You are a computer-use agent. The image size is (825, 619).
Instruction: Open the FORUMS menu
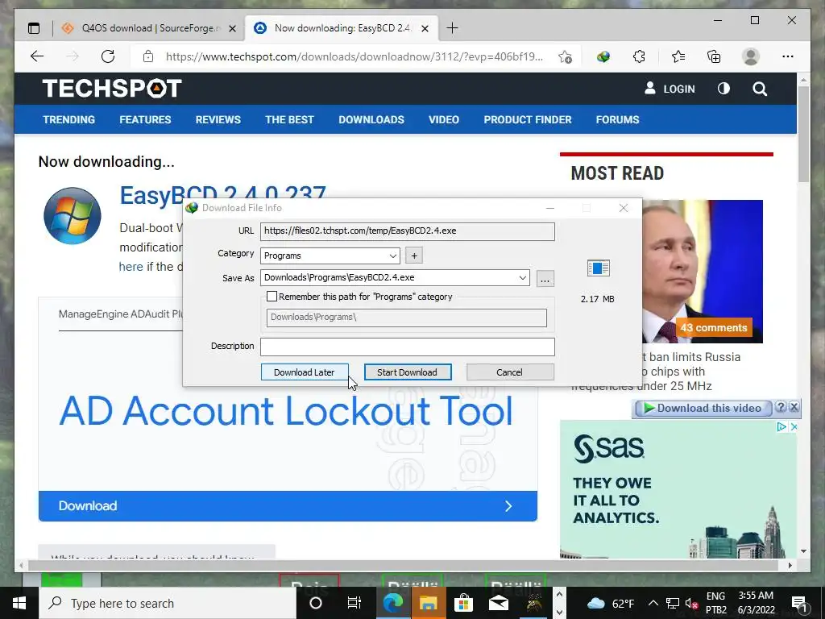click(617, 119)
